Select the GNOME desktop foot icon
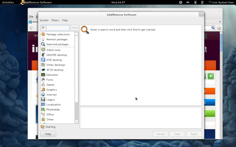Image resolution: width=236 pixels, height=147 pixels. [x=43, y=55]
